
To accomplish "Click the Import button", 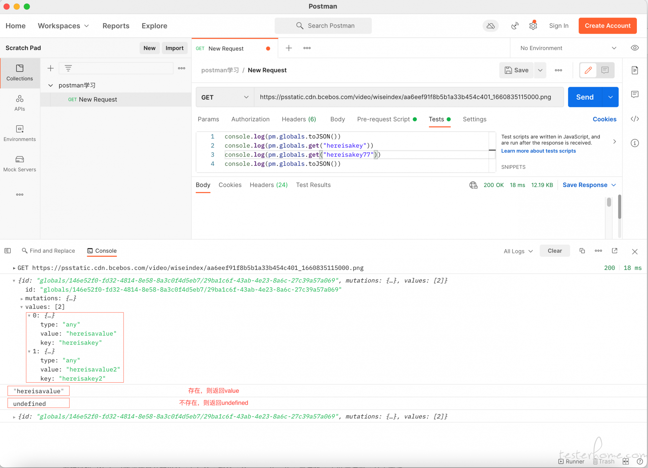I will click(x=174, y=48).
